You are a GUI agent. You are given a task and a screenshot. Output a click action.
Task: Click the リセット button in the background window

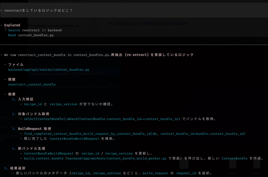coord(247,42)
